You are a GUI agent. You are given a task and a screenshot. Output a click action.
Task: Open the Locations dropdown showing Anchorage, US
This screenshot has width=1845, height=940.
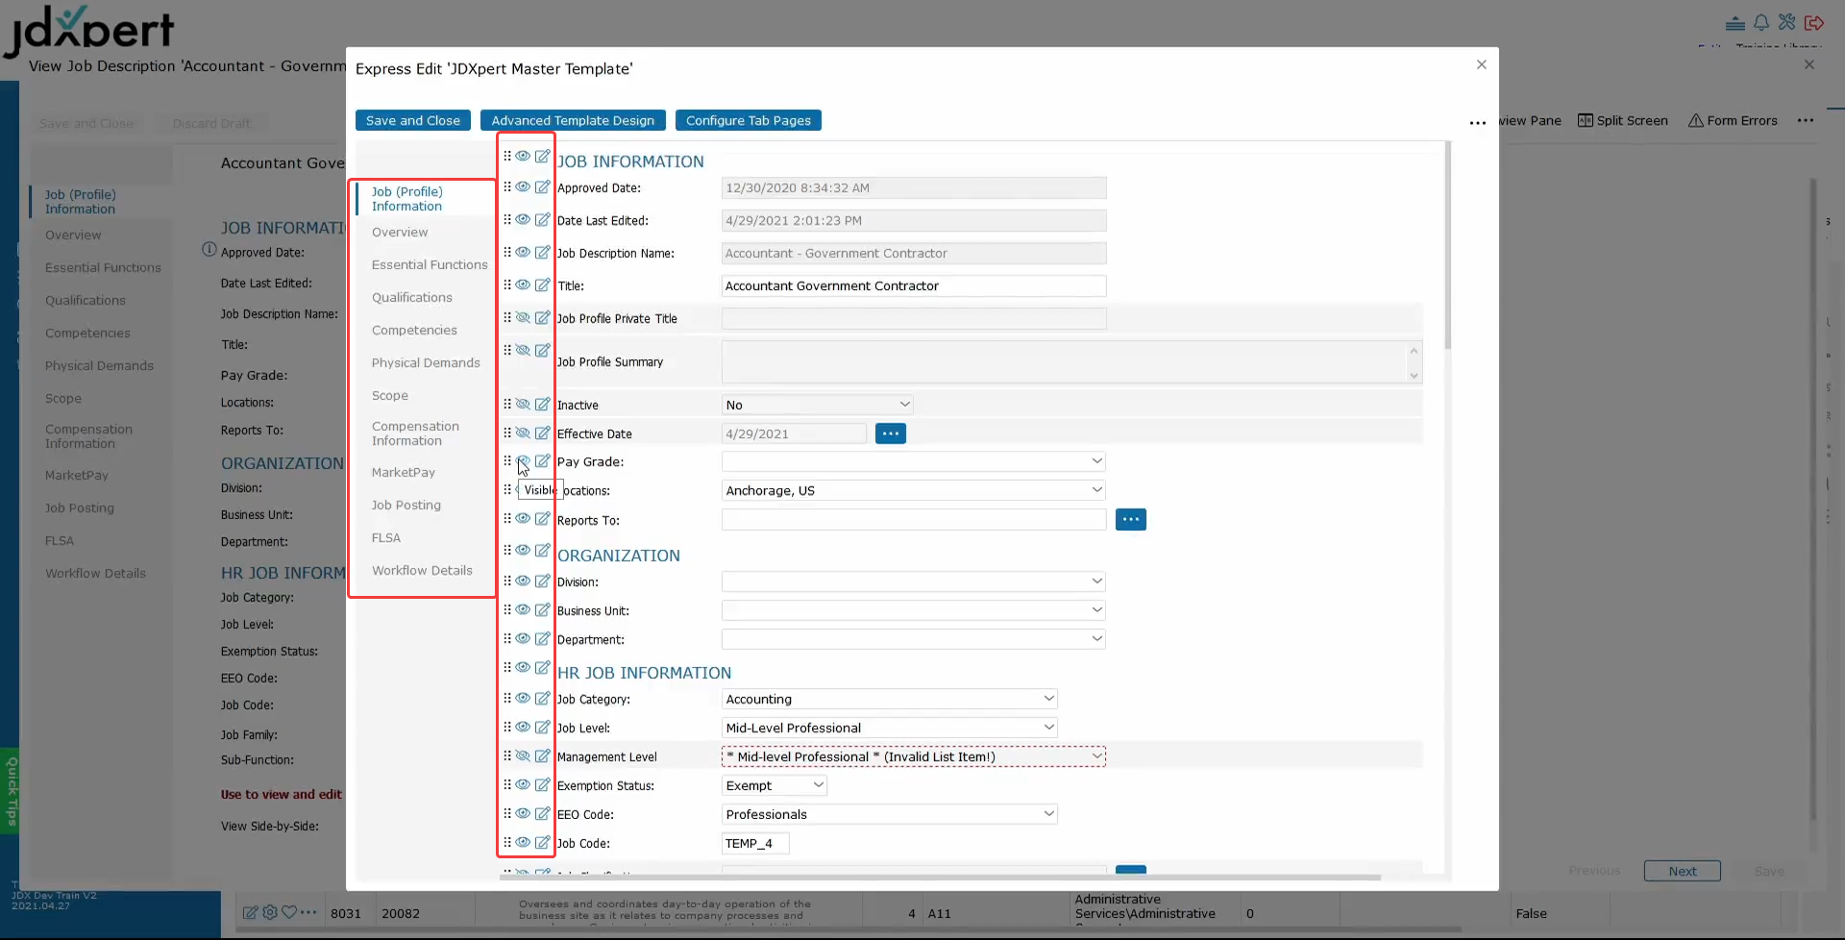click(1095, 490)
